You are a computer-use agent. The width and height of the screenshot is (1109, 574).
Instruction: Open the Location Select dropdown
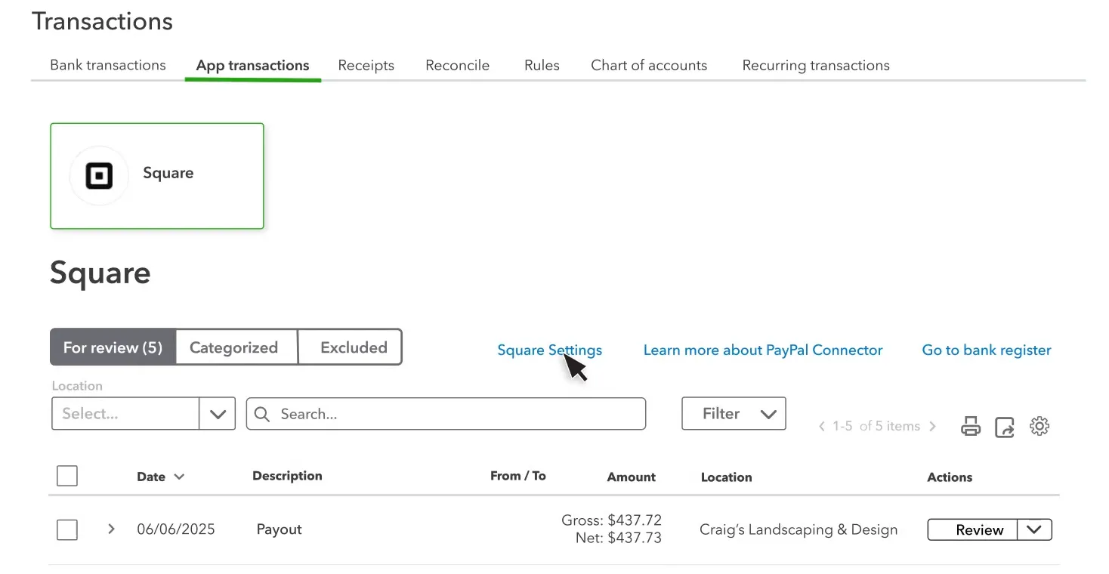(218, 414)
